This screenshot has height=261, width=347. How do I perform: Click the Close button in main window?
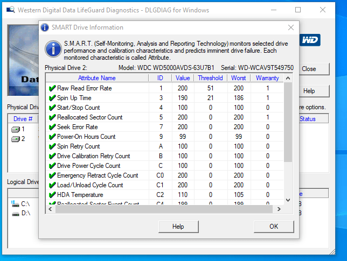click(x=314, y=69)
